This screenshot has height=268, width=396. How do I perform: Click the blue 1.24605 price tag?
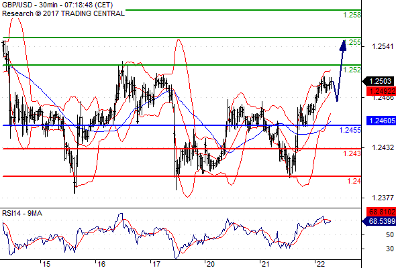pyautogui.click(x=381, y=121)
